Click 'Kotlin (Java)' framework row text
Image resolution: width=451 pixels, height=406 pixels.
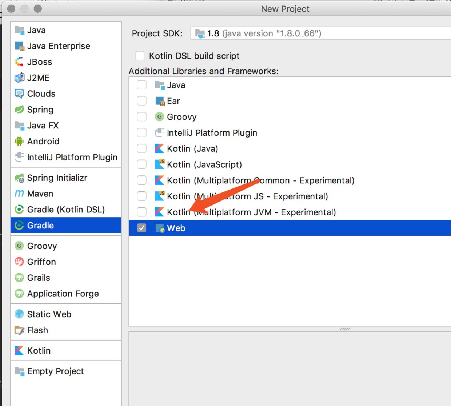[192, 149]
